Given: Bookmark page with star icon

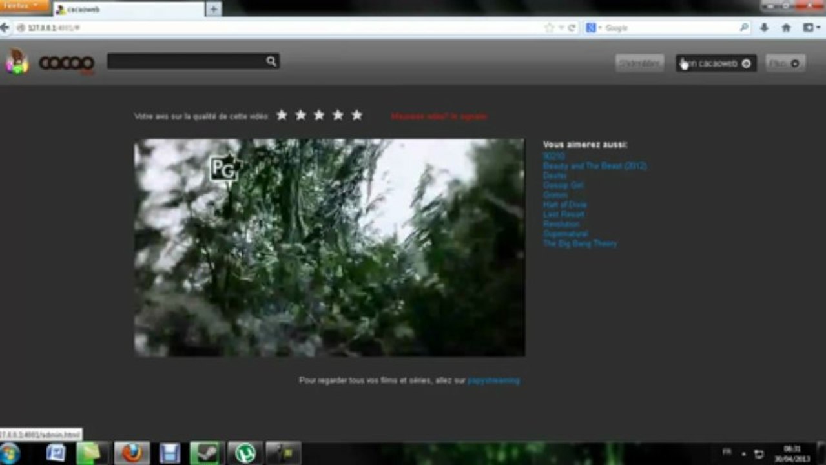Looking at the screenshot, I should (x=550, y=28).
